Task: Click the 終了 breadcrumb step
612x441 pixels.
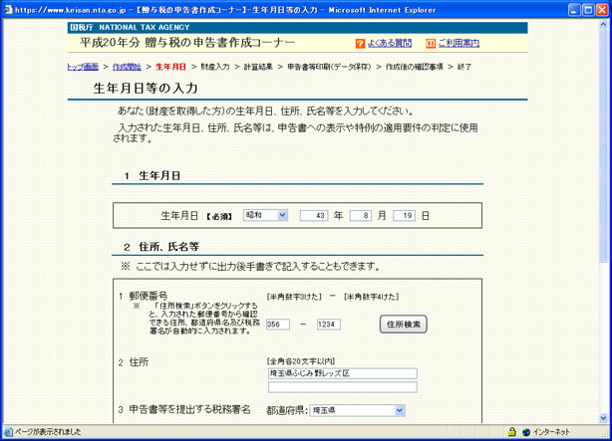Action: click(464, 67)
